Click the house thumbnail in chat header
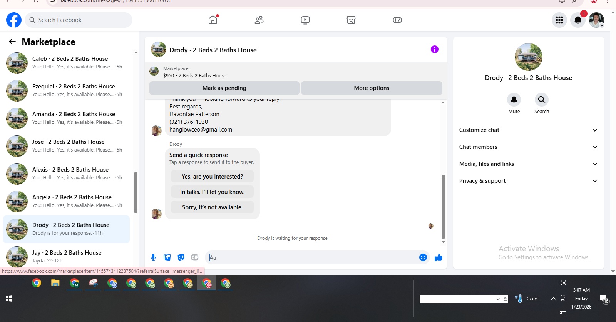616x322 pixels. point(159,49)
